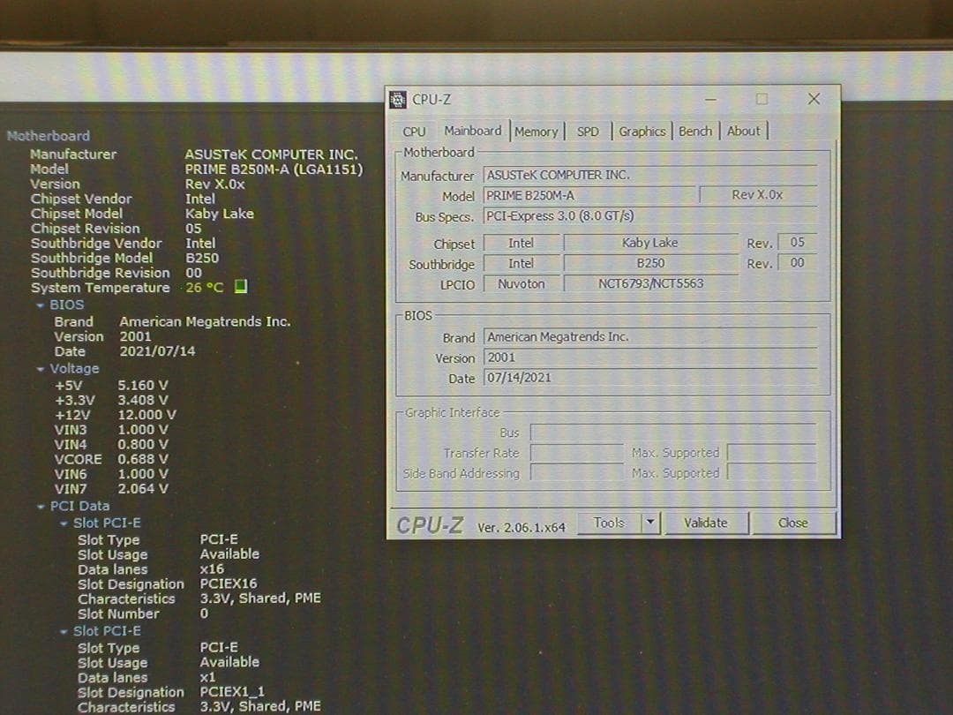Click the Manufacturer field in CPU-Z
The height and width of the screenshot is (715, 953).
pos(650,175)
